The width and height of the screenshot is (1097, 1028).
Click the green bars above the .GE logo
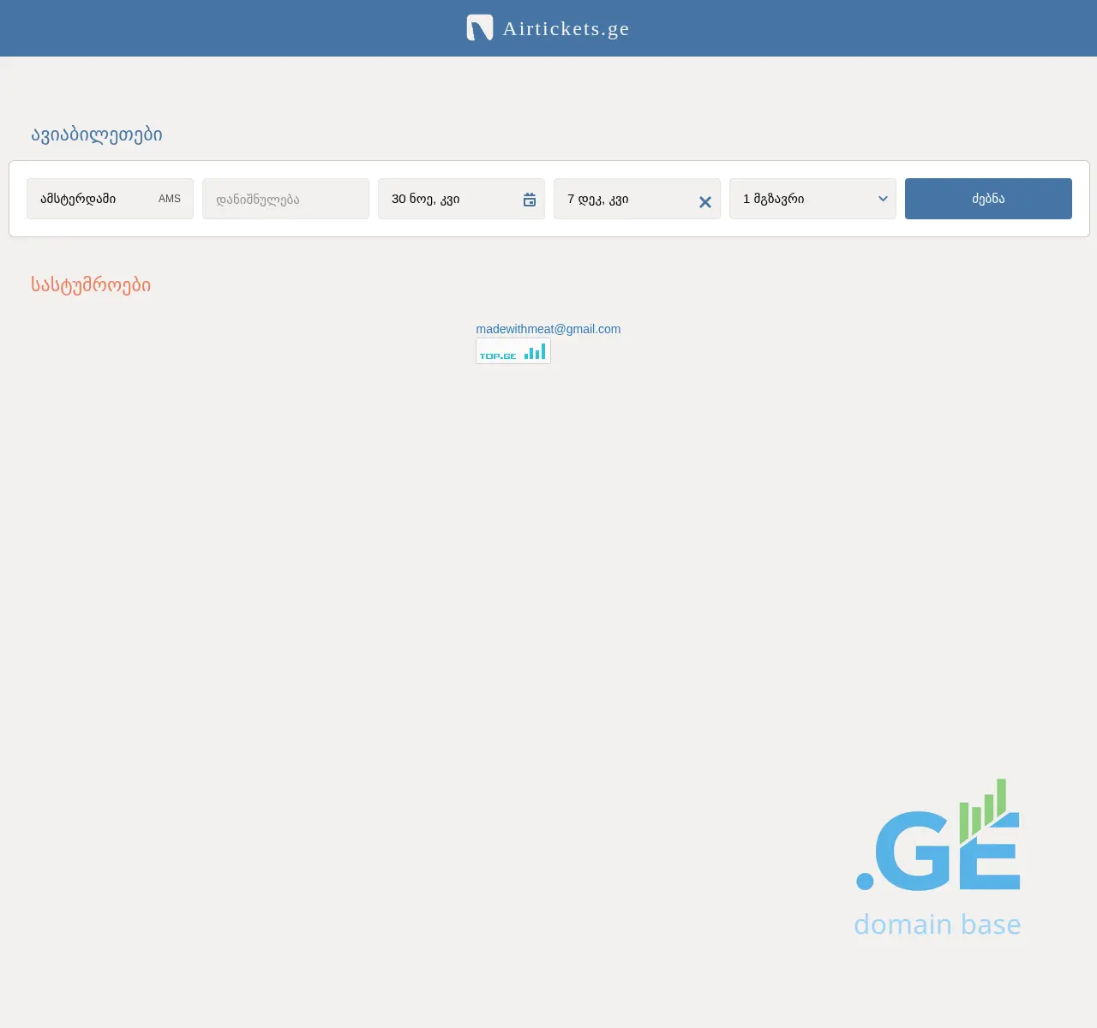(x=983, y=810)
